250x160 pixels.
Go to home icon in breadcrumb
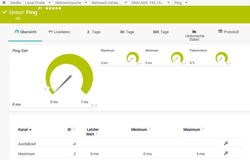coord(4,2)
